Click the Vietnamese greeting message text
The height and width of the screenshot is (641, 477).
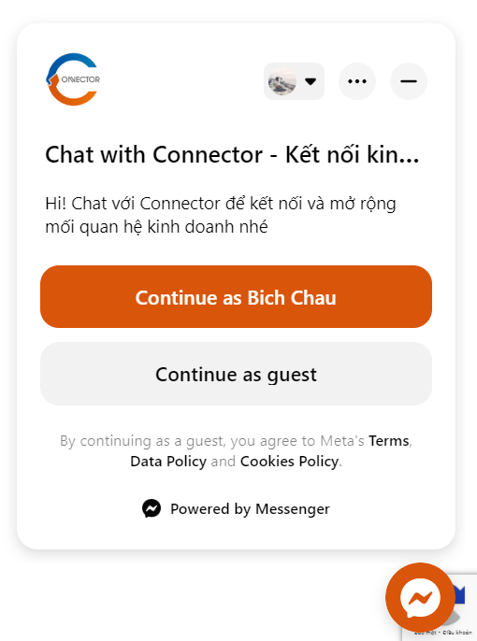[221, 215]
